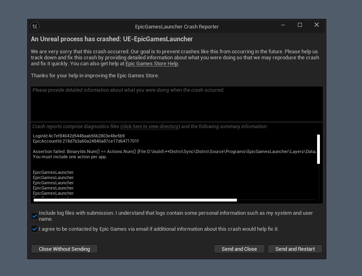Click 'Thanks for your help' text line
The height and width of the screenshot is (276, 362).
[x=95, y=76]
